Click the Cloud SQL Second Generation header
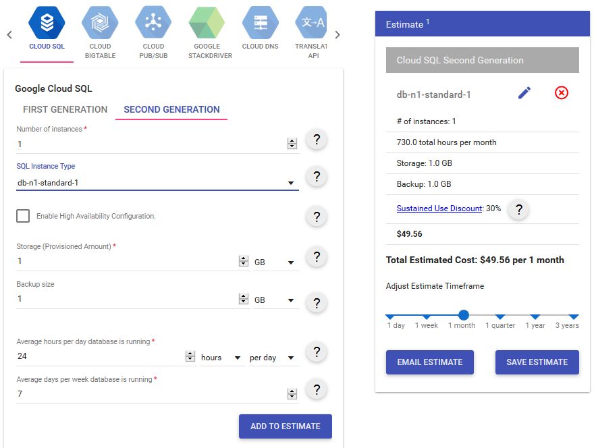 pos(482,60)
